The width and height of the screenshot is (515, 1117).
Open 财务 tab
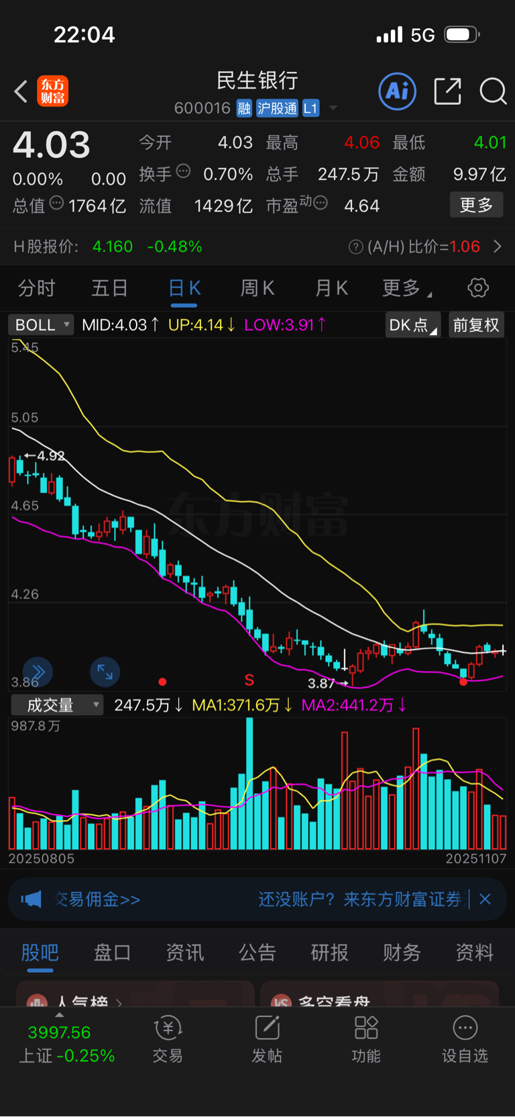click(402, 952)
